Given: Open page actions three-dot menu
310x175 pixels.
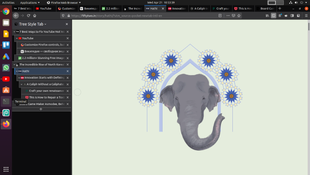Looking at the screenshot, I should (x=228, y=16).
